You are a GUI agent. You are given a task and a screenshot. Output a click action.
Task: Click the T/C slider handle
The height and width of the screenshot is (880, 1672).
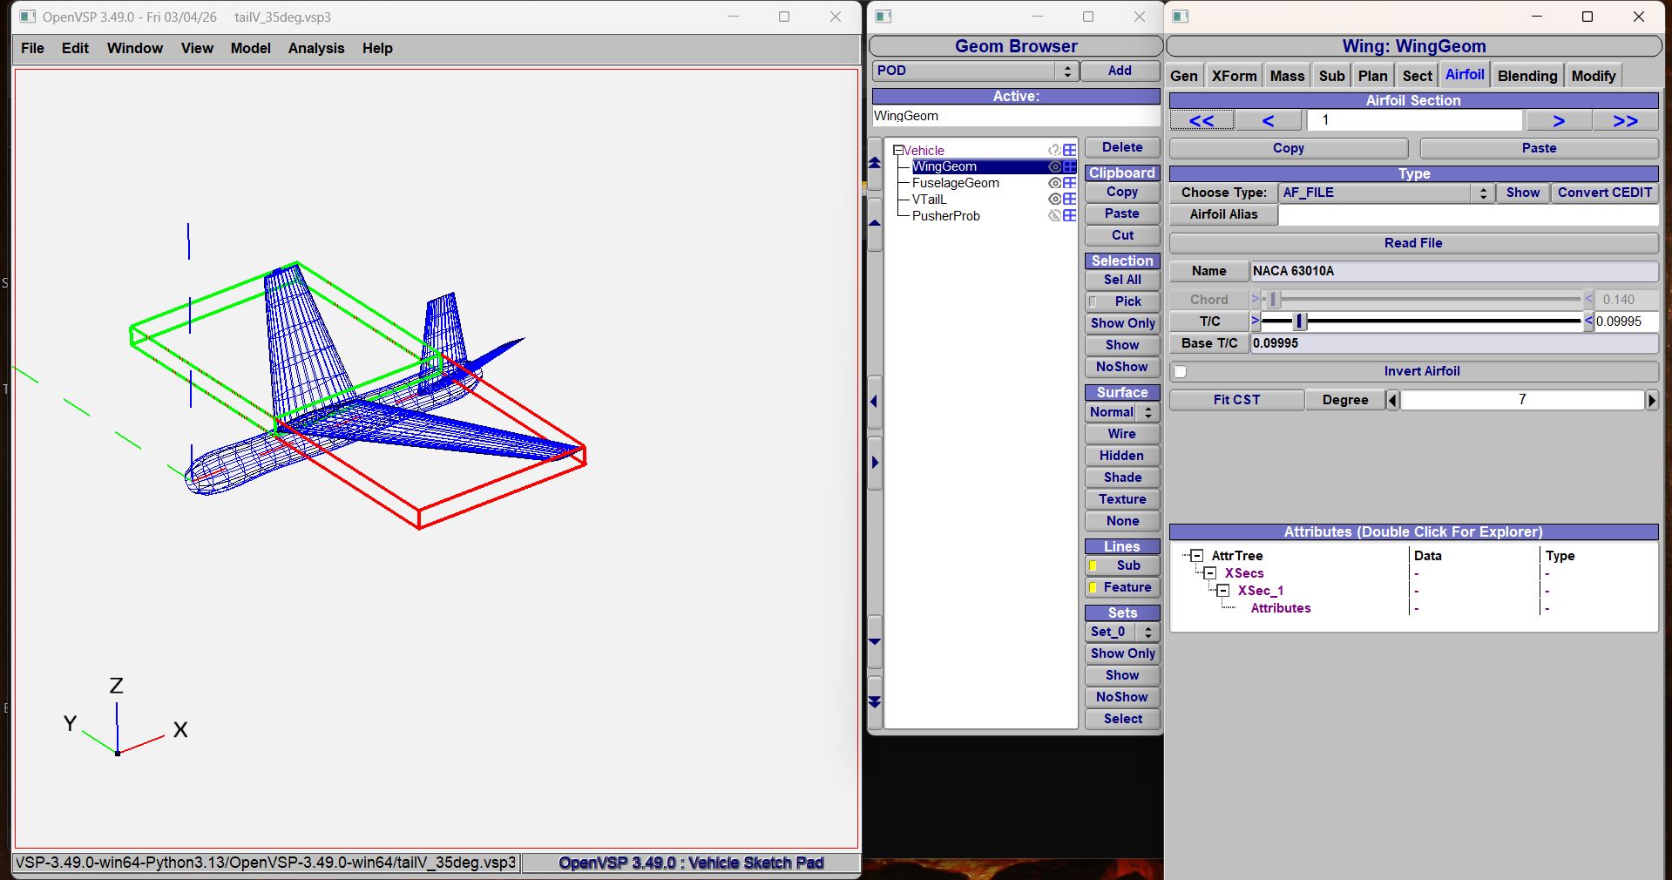[x=1299, y=322]
